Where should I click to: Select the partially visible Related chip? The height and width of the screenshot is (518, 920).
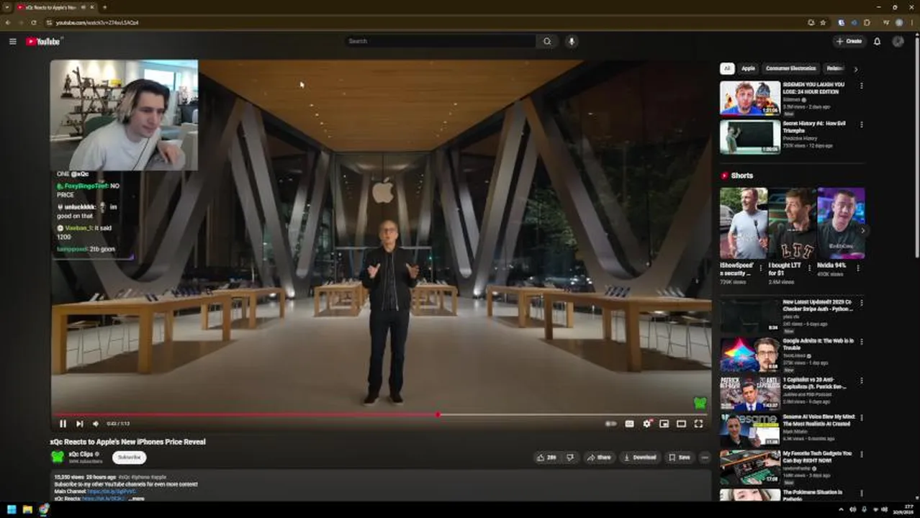click(834, 68)
